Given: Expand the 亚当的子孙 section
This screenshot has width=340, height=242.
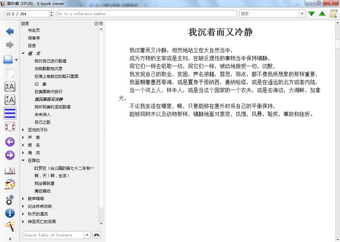Looking at the screenshot, I should point(23,130).
